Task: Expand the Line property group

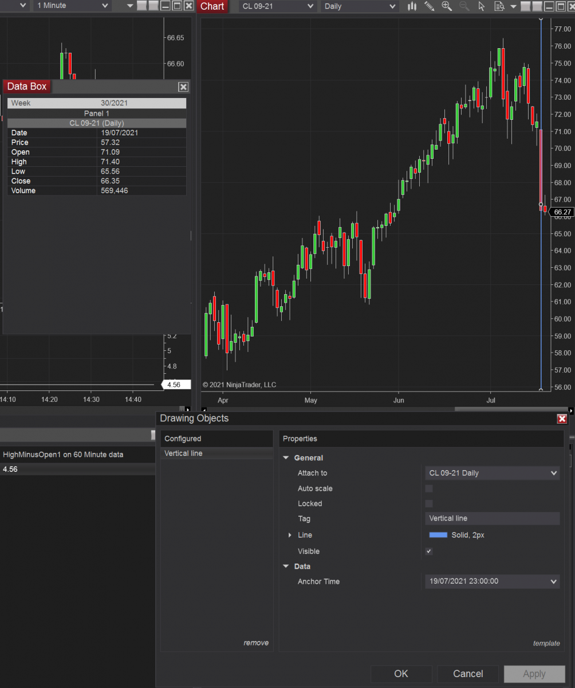Action: click(290, 535)
